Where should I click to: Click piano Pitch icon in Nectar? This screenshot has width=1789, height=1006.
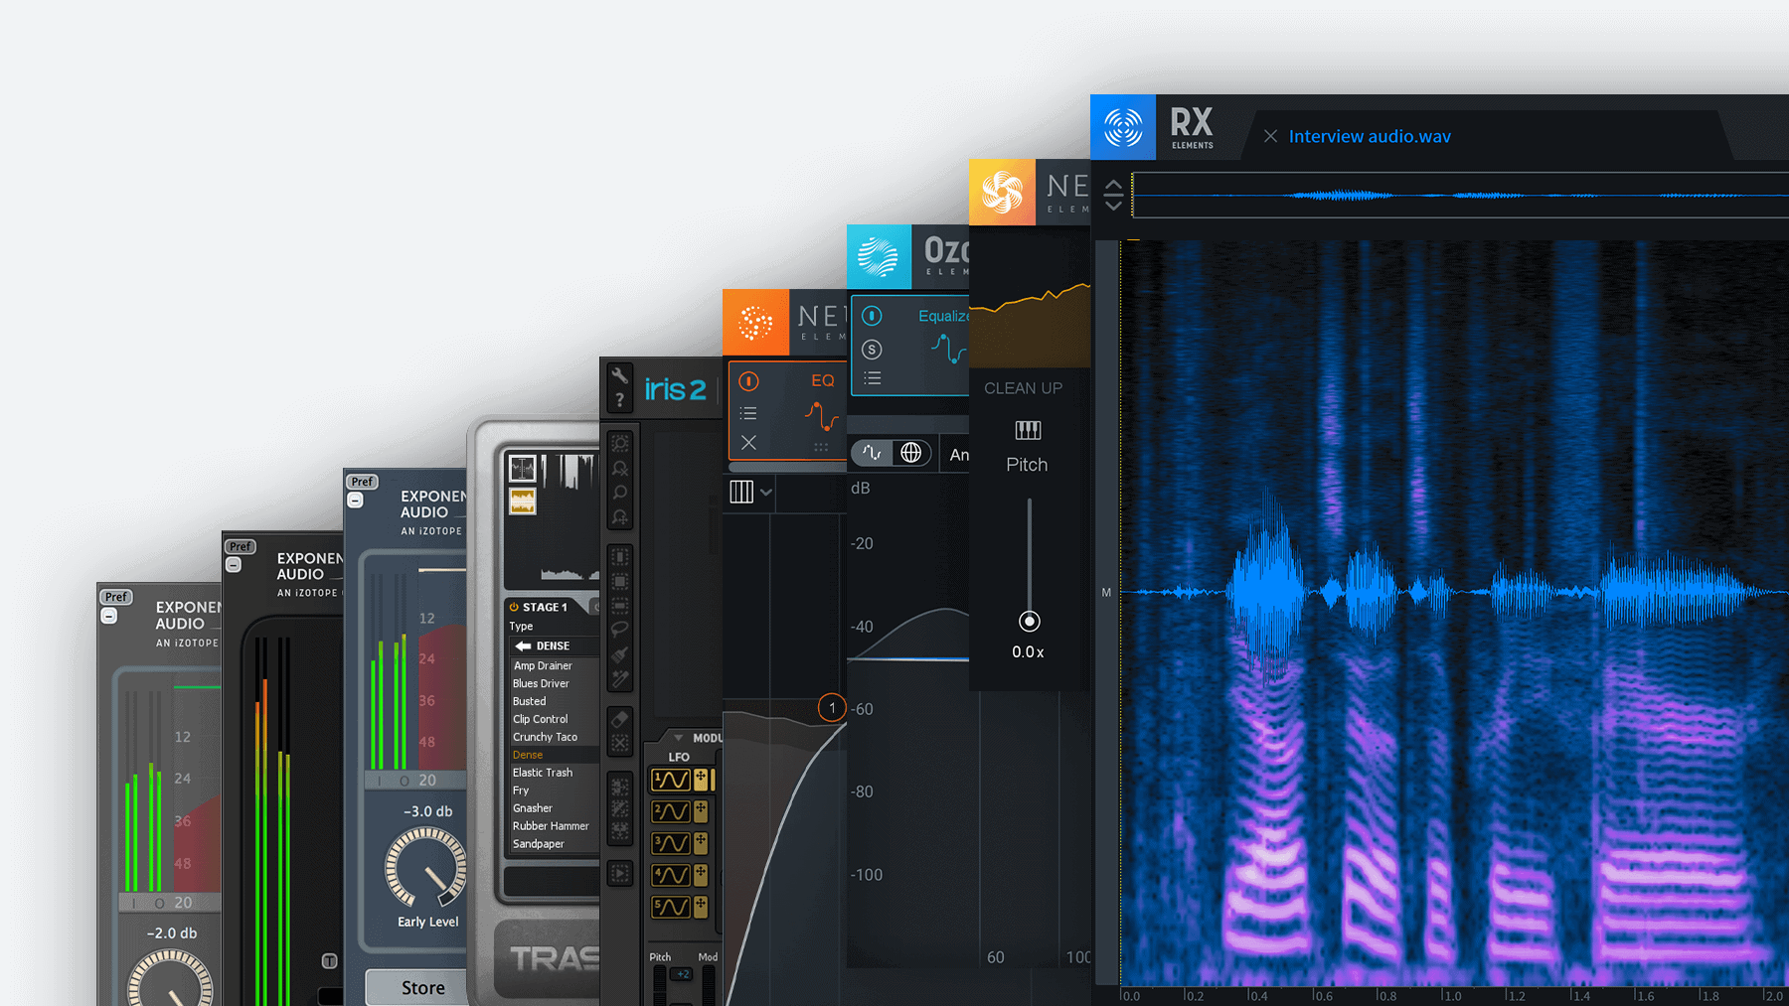point(1028,430)
